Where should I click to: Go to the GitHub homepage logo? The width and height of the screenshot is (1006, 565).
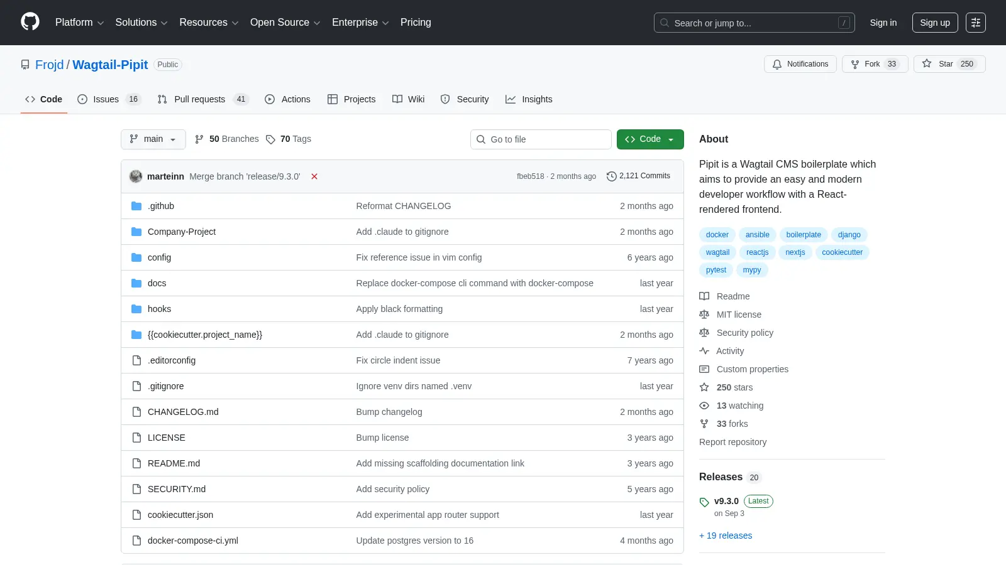(30, 22)
